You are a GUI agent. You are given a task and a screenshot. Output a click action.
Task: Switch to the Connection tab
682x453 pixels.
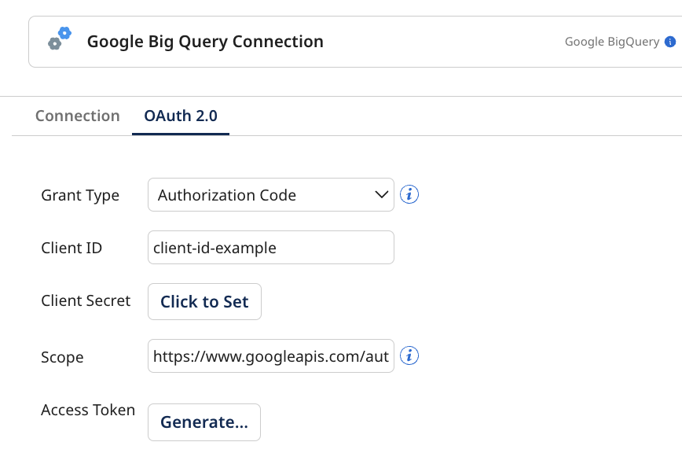[x=77, y=115]
